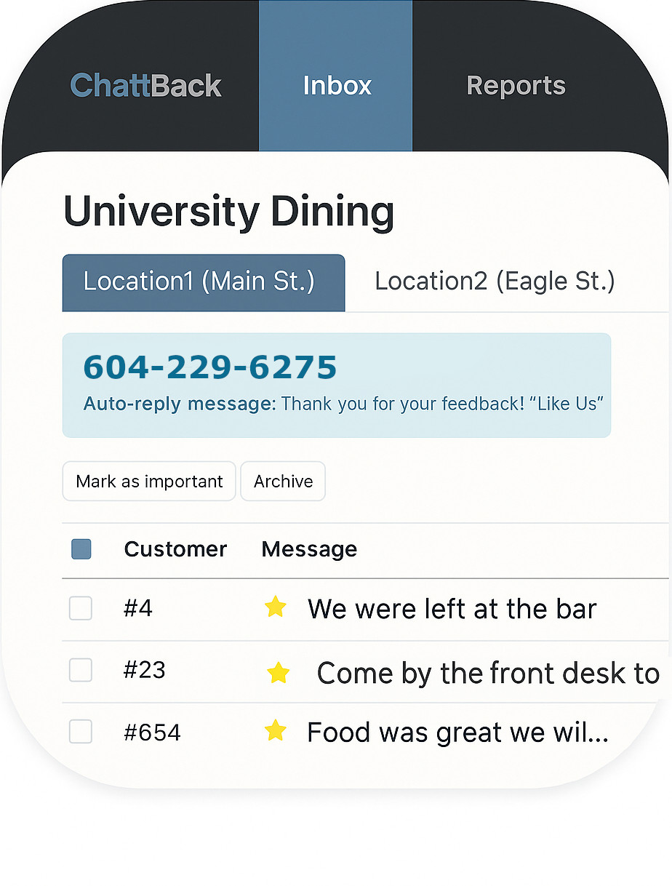Click the ChattBack logo

pyautogui.click(x=145, y=86)
